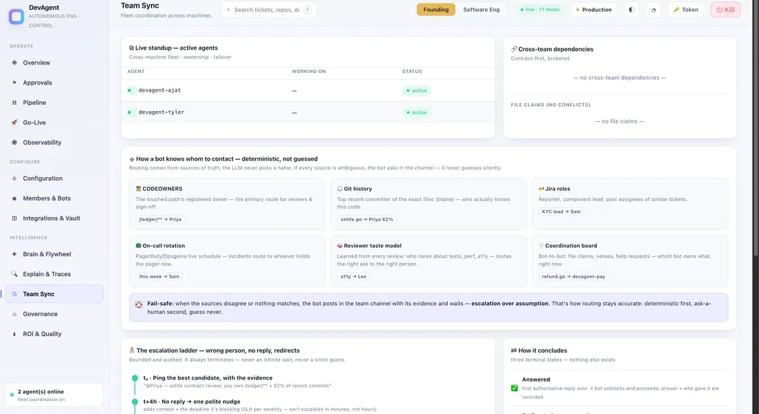This screenshot has height=414, width=759.
Task: Click the Coordination board icon
Action: [541, 246]
